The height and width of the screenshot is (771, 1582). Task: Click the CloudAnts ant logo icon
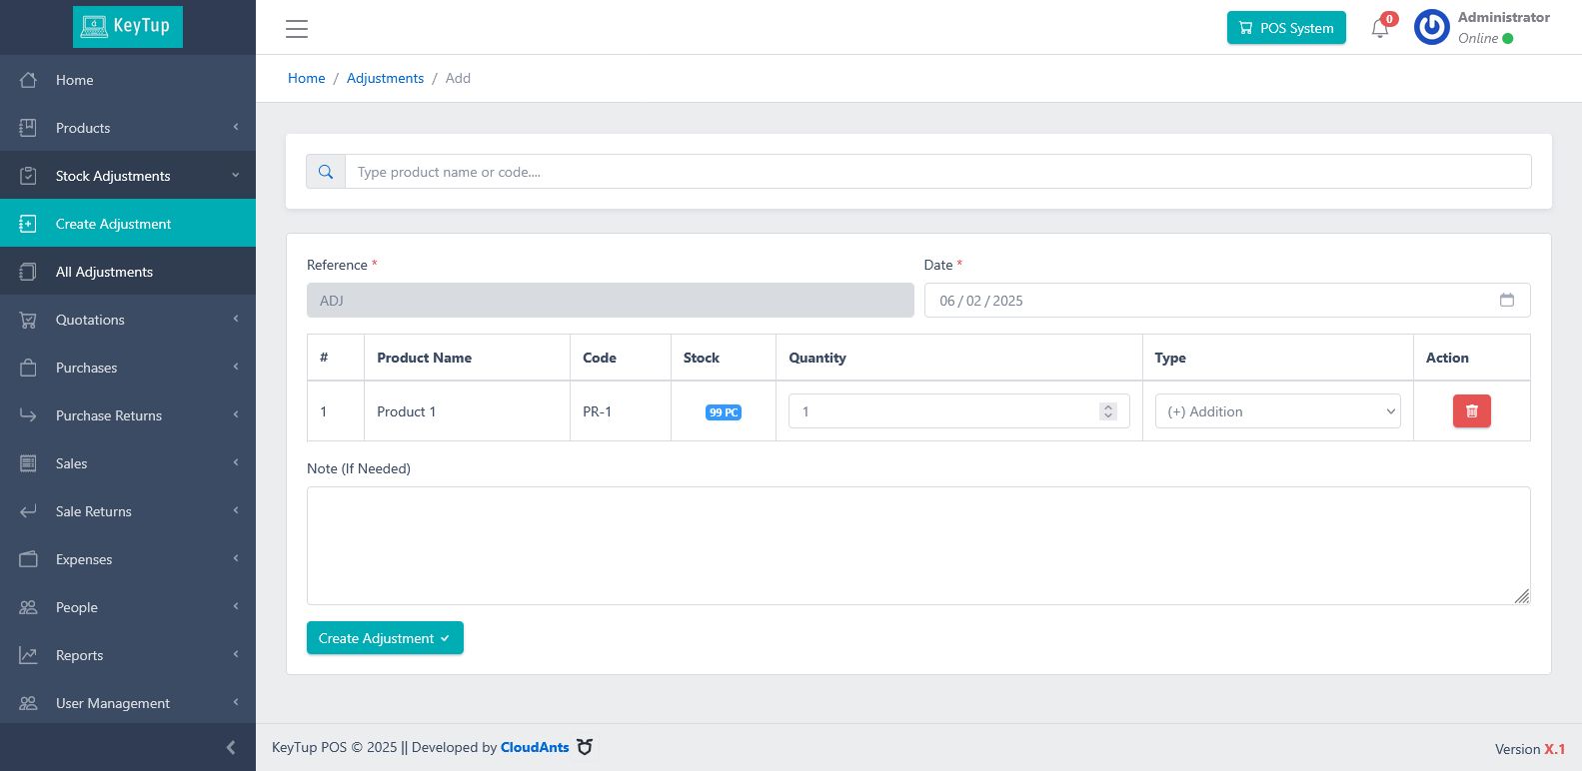pos(585,747)
